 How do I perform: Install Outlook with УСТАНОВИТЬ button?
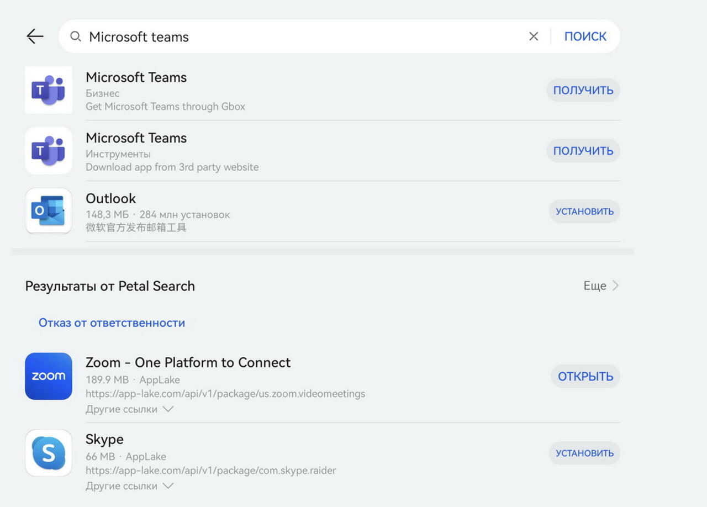[x=584, y=212]
